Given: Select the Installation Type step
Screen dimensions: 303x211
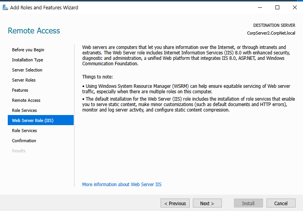Looking at the screenshot, I should pyautogui.click(x=28, y=60).
